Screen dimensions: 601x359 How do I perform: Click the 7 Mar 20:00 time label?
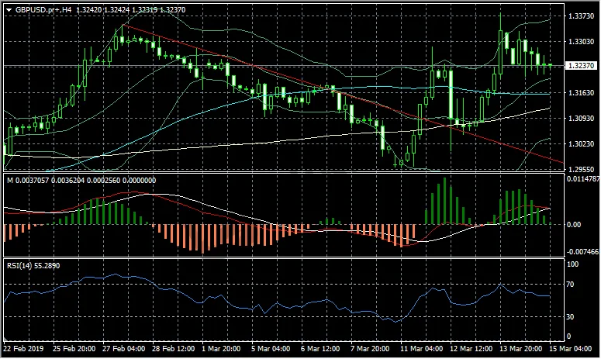[370, 349]
